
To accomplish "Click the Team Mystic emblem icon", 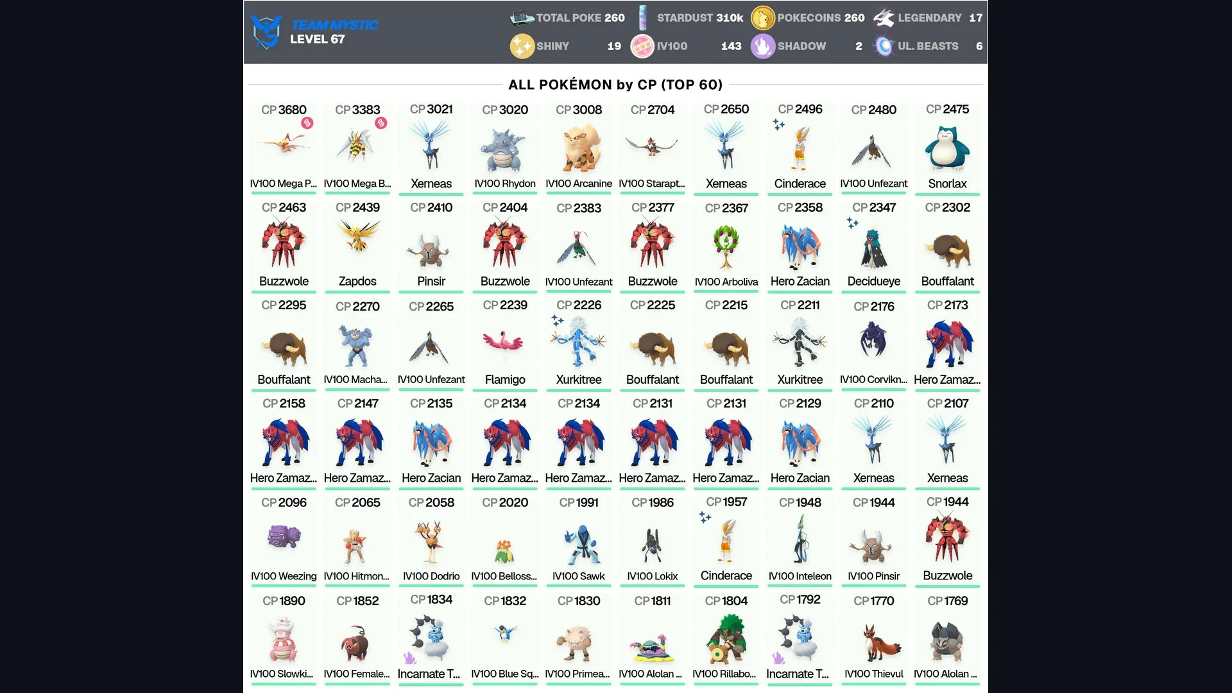I will [266, 31].
